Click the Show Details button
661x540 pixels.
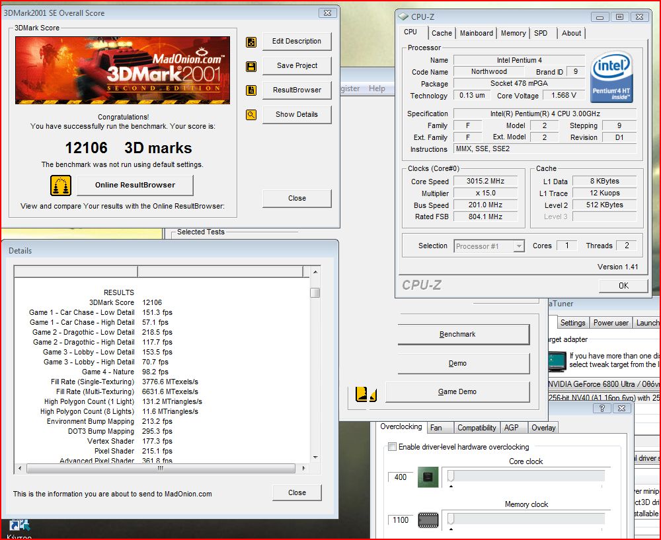(297, 114)
